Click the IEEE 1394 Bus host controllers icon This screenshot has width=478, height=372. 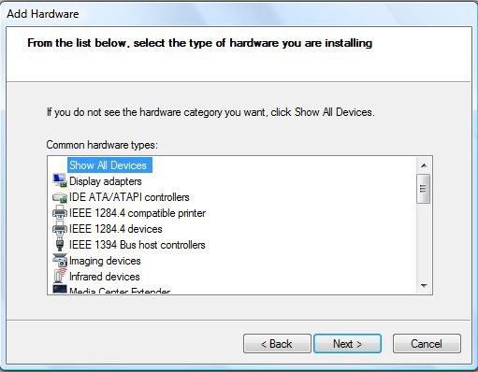click(60, 244)
